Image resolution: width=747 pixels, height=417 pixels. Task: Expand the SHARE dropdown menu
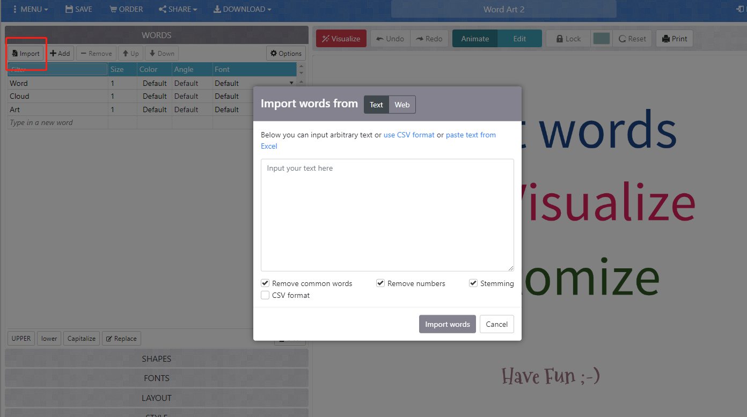[x=178, y=9]
